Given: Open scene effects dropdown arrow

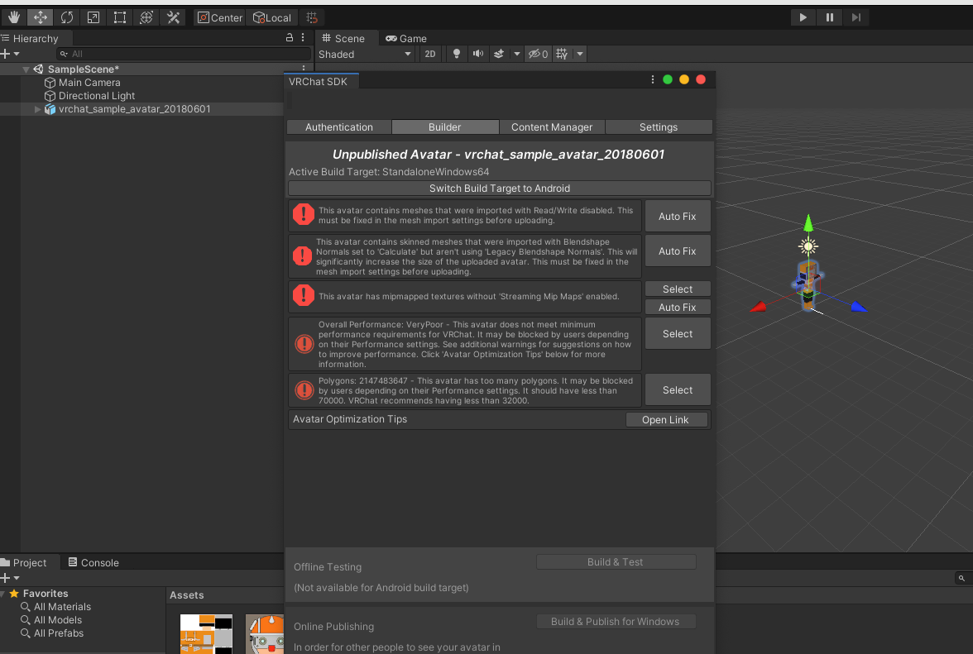Looking at the screenshot, I should tap(517, 54).
